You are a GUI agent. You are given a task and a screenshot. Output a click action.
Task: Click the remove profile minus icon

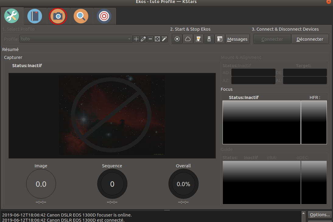pyautogui.click(x=150, y=39)
